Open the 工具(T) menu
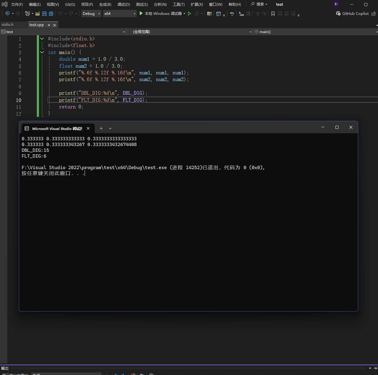Screen dimensions: 378x375 (179, 4)
